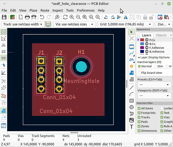Screen dimensions: 173x147
Task: Choose the Draw rectangle tool
Action: tap(132, 101)
